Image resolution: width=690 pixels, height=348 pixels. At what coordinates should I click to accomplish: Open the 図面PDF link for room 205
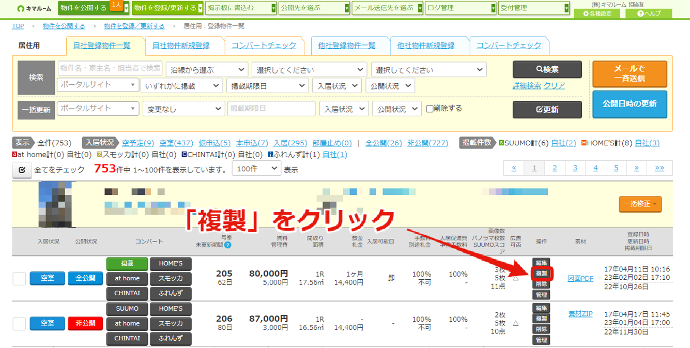(x=580, y=279)
